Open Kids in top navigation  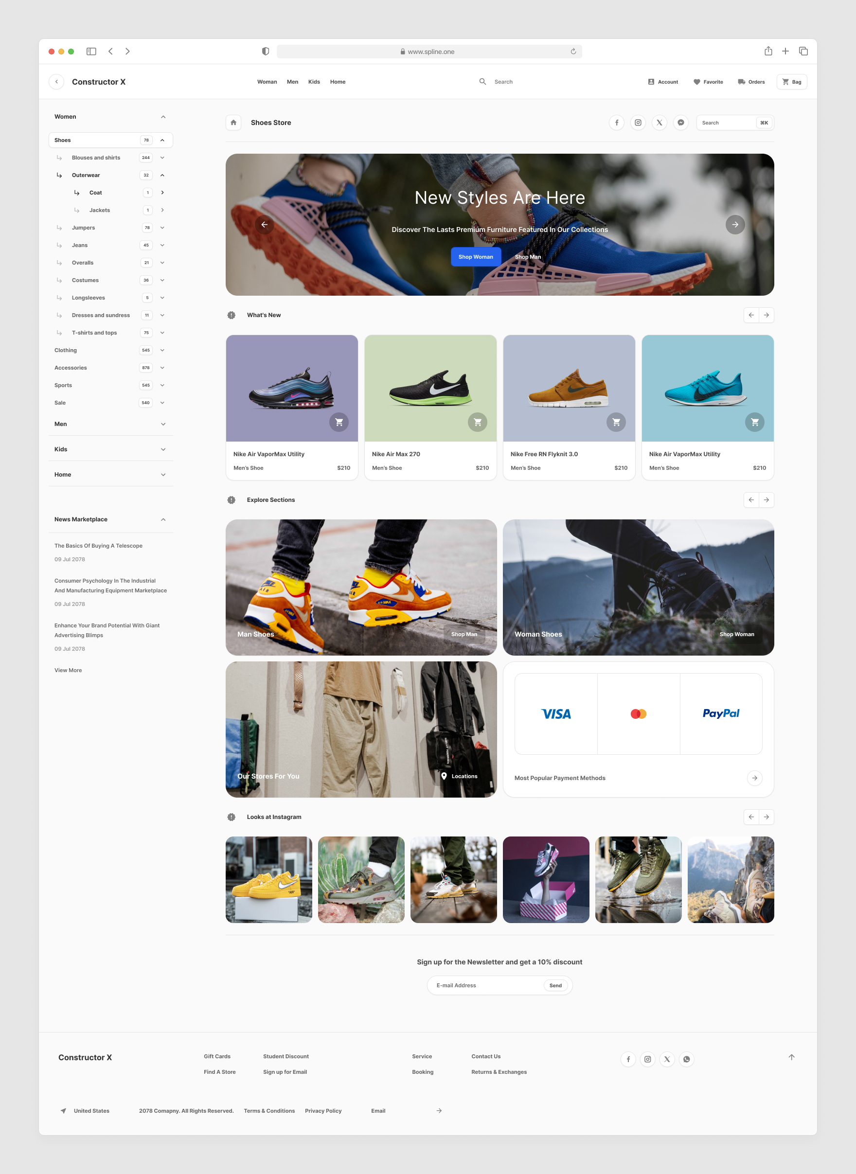pos(314,82)
